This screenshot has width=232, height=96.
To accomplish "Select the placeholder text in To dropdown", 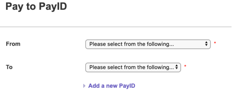I will [132, 67].
